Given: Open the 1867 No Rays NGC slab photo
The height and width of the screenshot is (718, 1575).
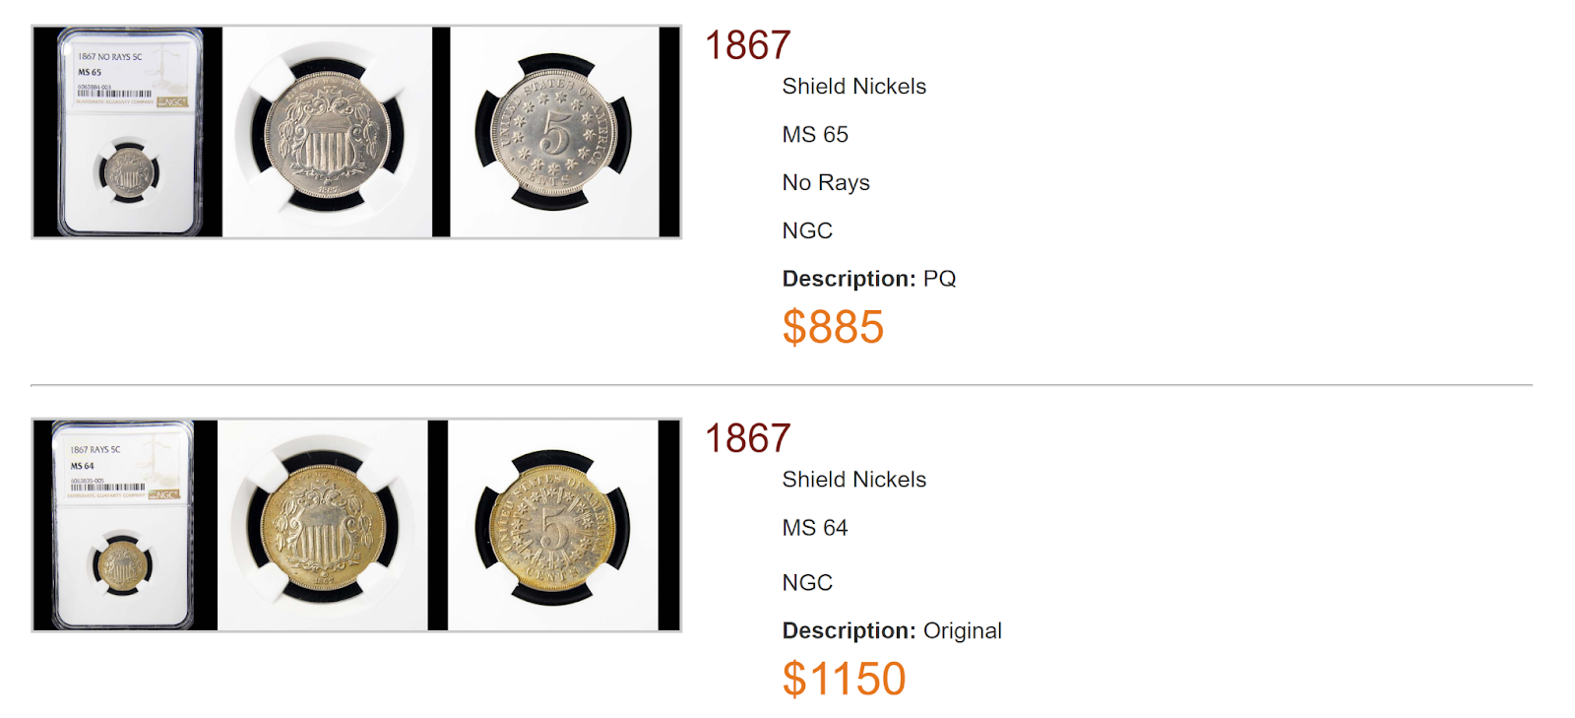Looking at the screenshot, I should coord(128,132).
